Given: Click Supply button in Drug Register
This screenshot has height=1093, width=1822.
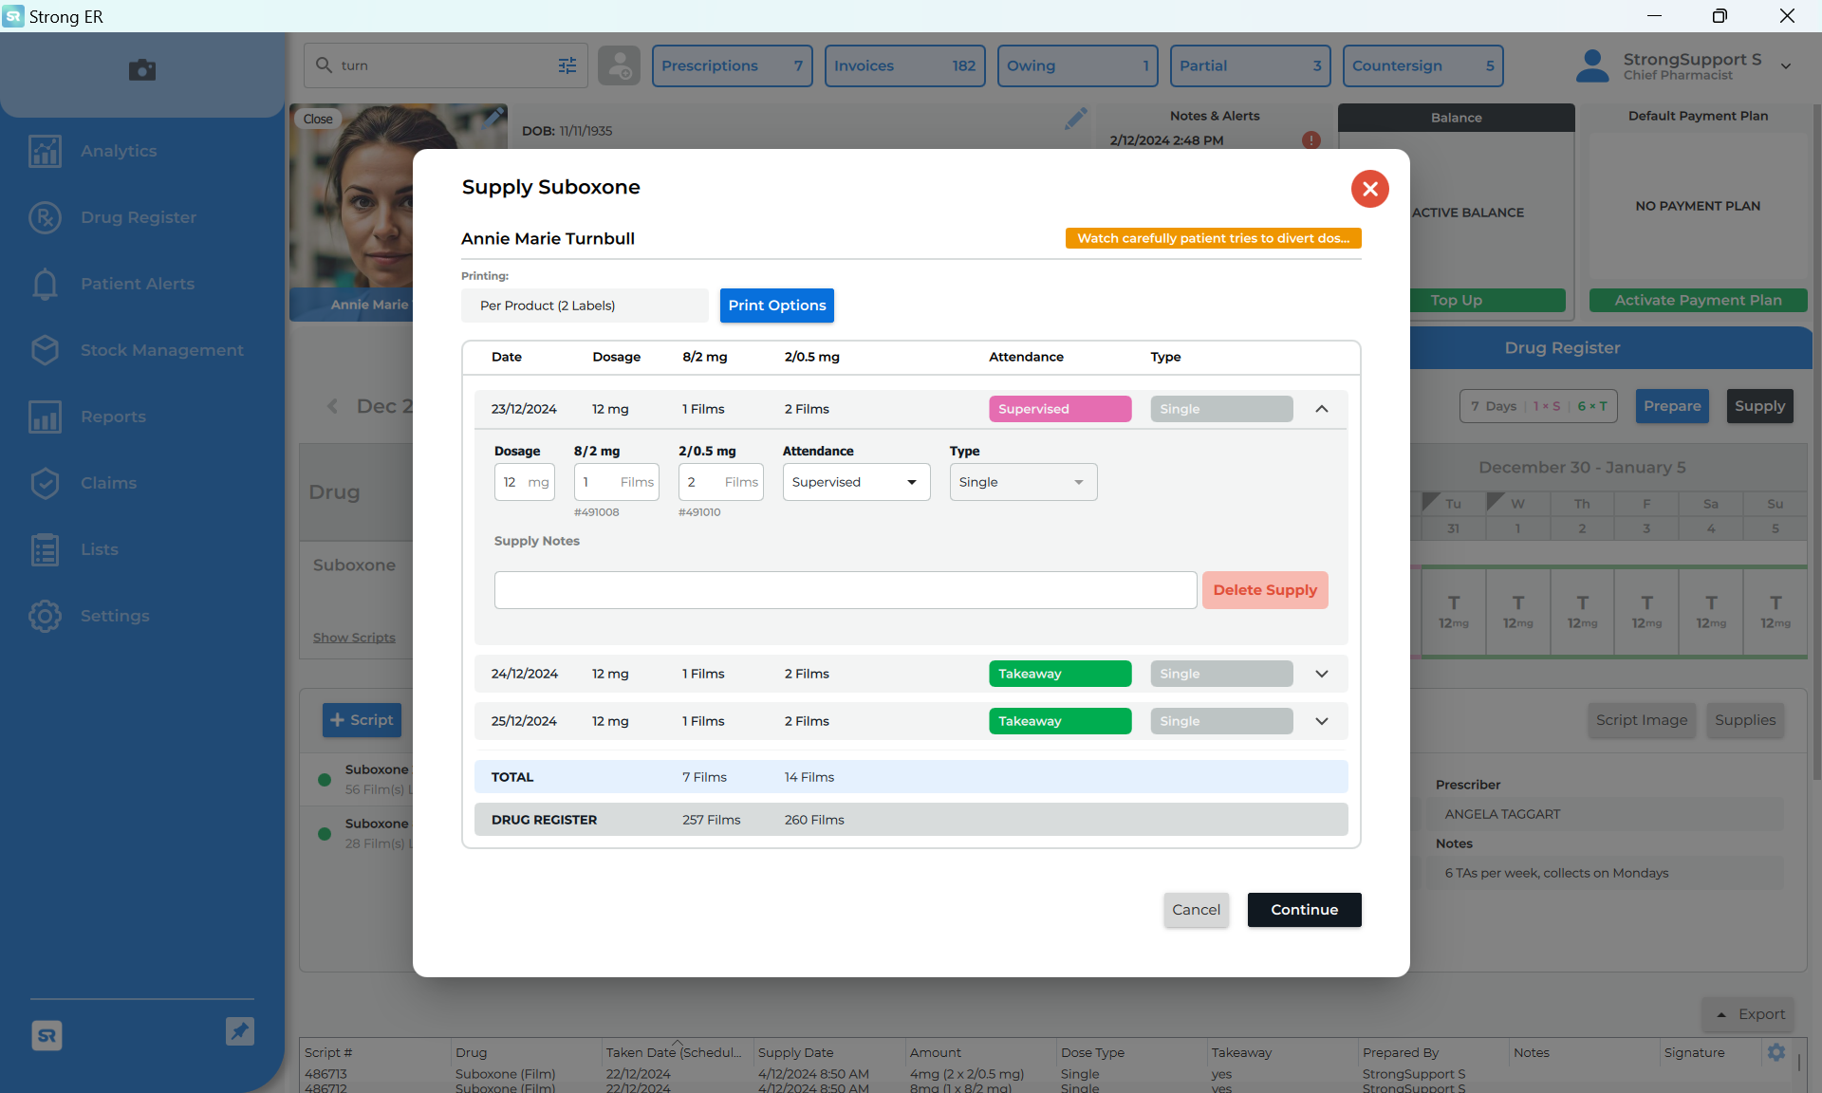Looking at the screenshot, I should (x=1759, y=406).
